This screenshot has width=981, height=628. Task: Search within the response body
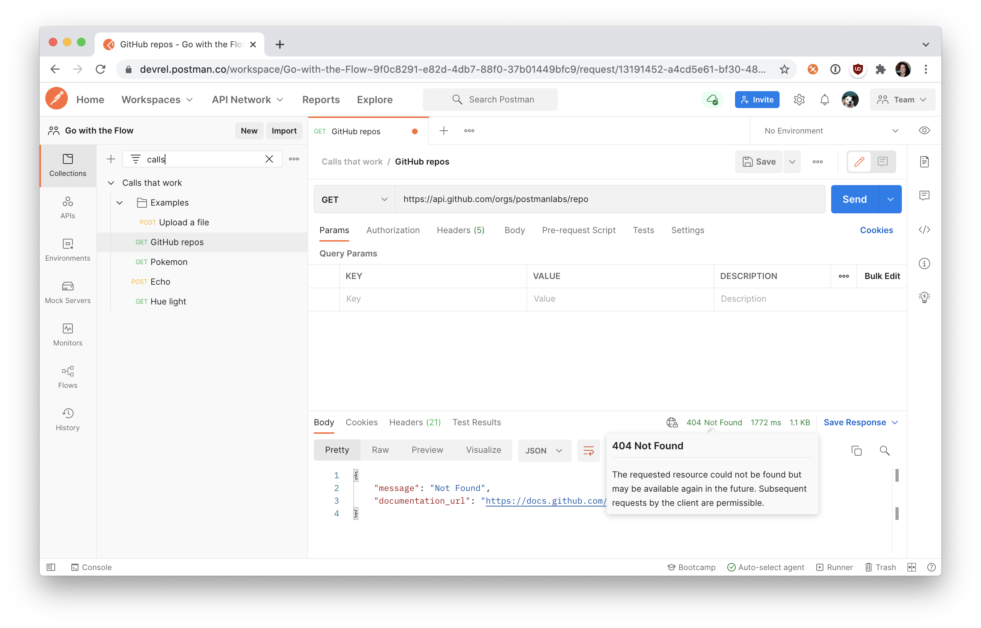884,451
